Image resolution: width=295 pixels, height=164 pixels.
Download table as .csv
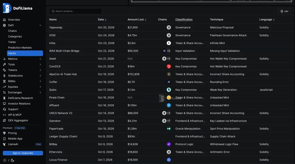pos(284,11)
